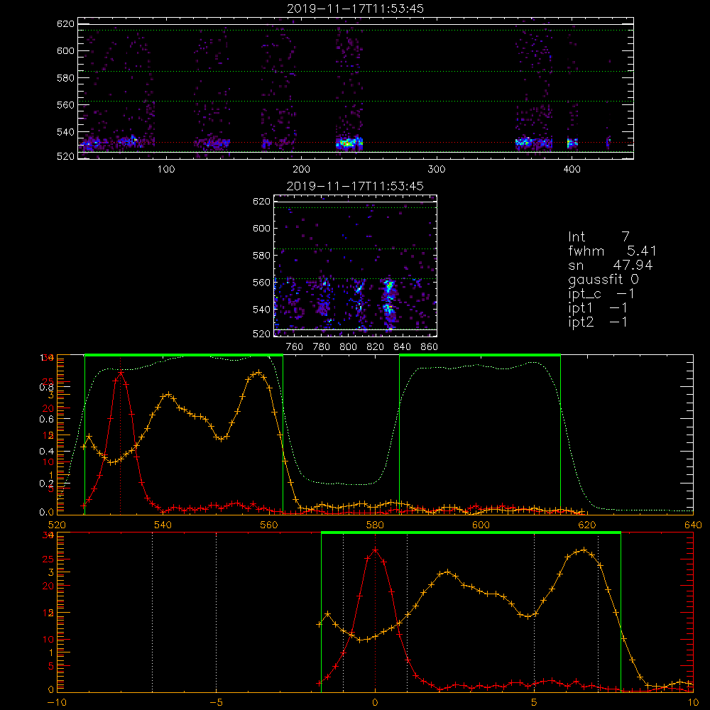Click the 'ipt1 -1' entry
The width and height of the screenshot is (710, 710).
[598, 308]
